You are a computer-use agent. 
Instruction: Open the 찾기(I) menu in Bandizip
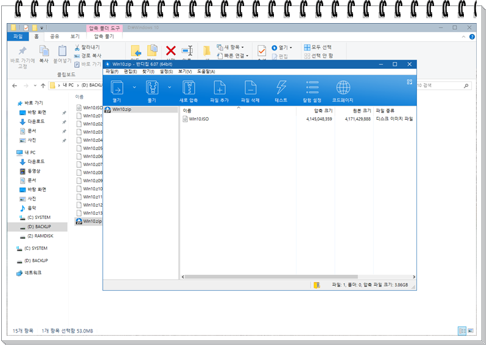pos(149,72)
